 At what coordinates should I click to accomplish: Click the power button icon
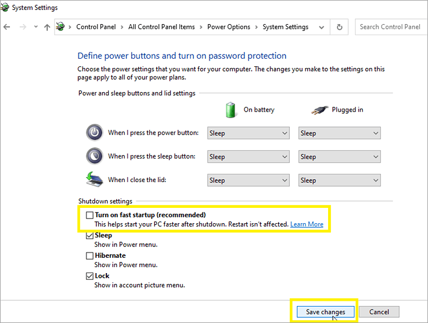[94, 133]
